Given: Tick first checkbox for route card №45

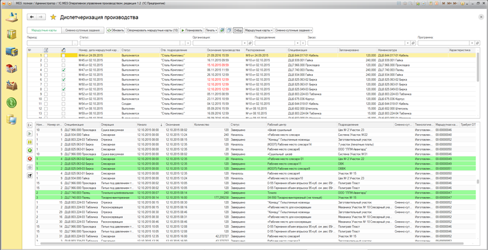Looking at the screenshot, I should point(46,60).
